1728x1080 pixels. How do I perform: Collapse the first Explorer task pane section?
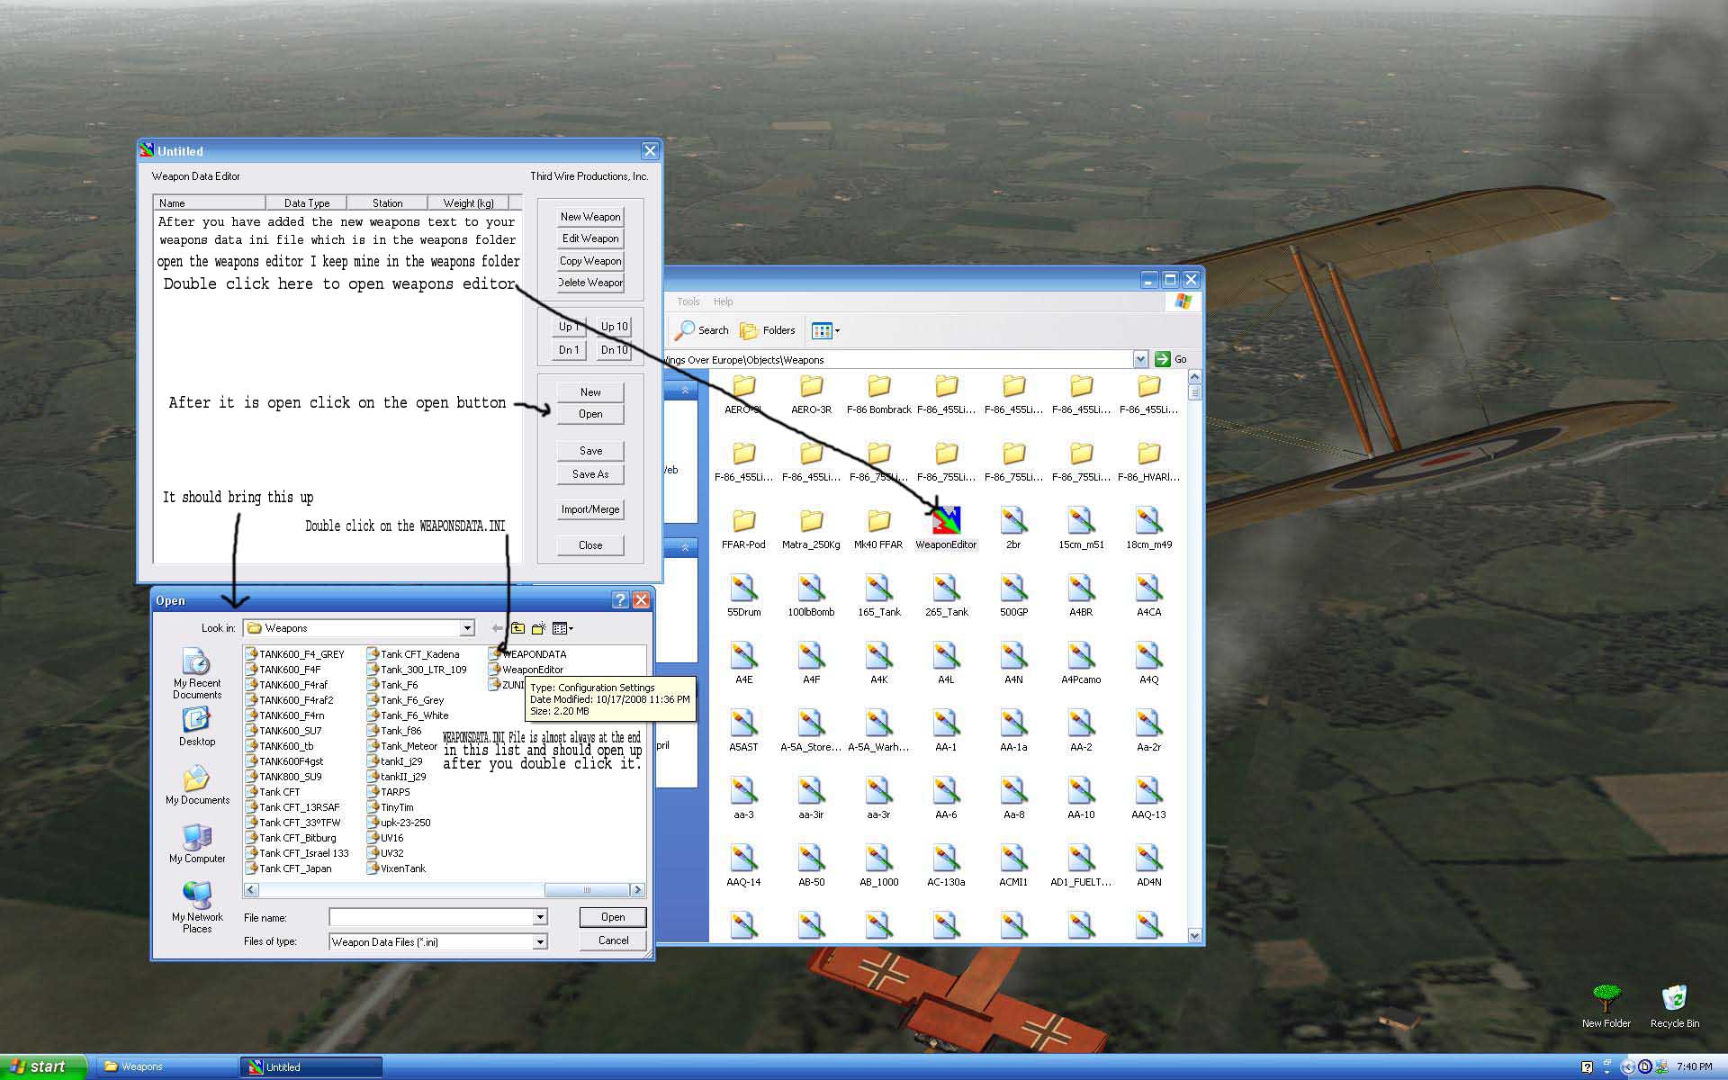click(685, 390)
